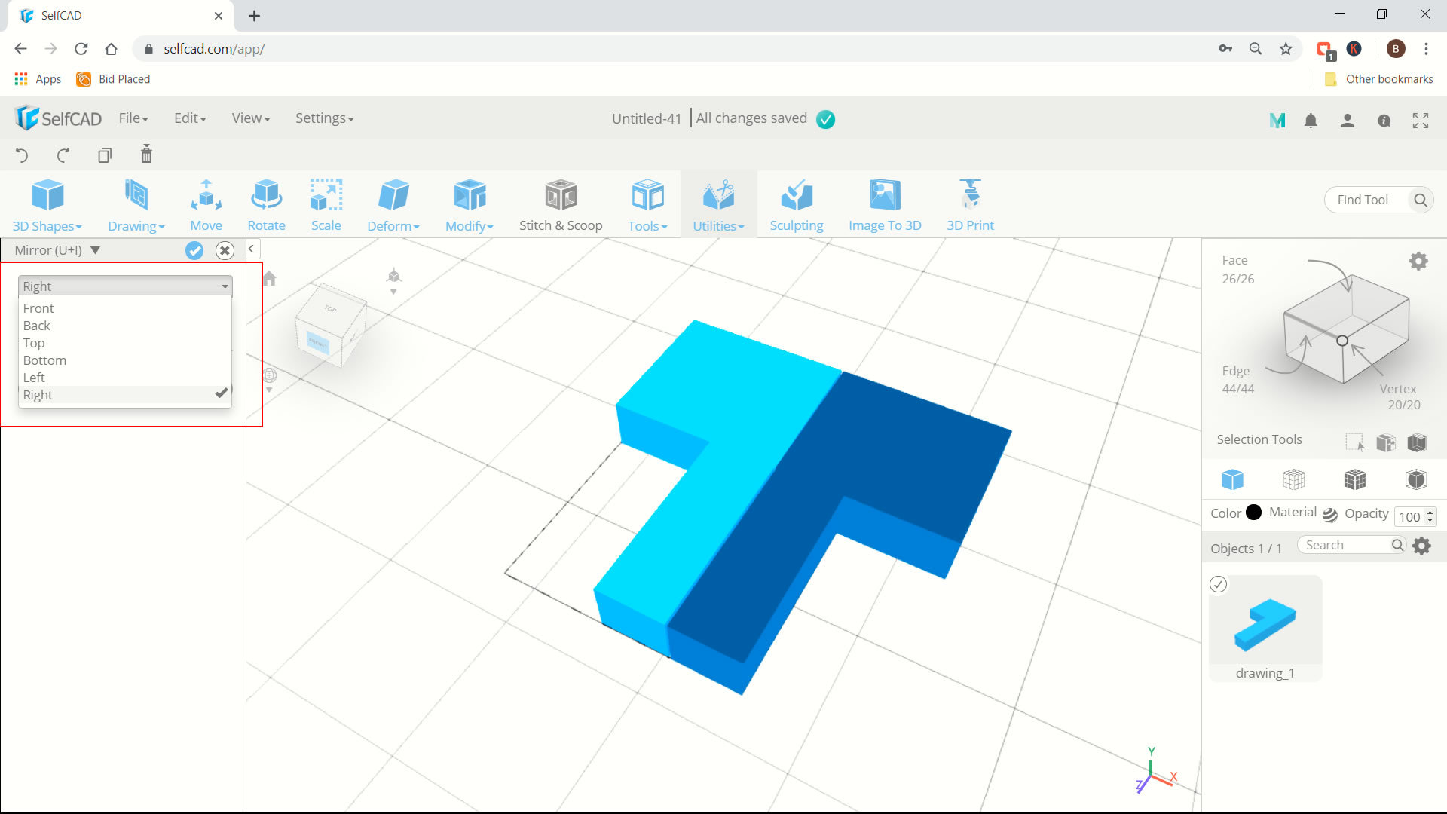Choose Bottom in mirror direction list
The image size is (1447, 814).
pos(125,360)
